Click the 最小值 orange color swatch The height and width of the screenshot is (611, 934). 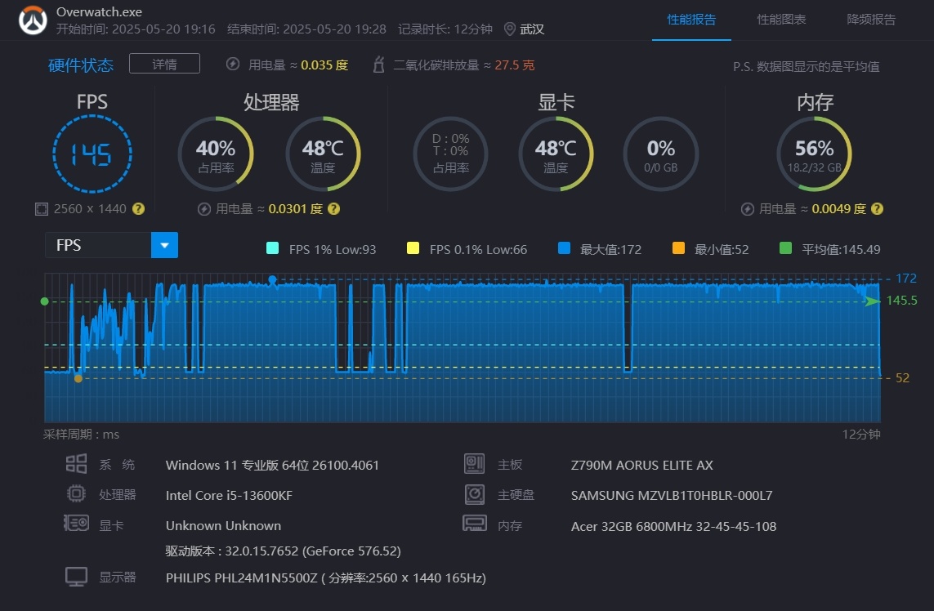tap(677, 248)
